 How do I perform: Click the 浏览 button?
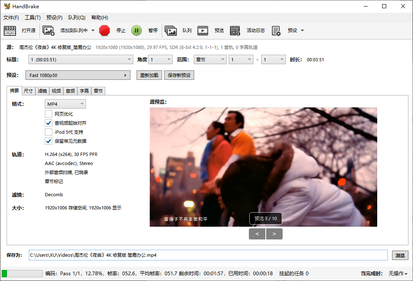[x=400, y=255]
